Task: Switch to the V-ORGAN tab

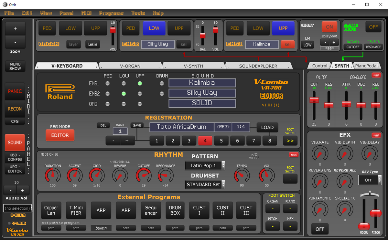Action: pos(130,66)
